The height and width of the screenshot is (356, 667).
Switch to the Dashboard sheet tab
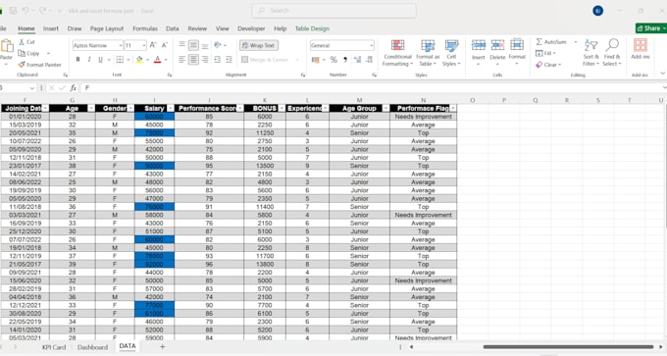pyautogui.click(x=93, y=347)
